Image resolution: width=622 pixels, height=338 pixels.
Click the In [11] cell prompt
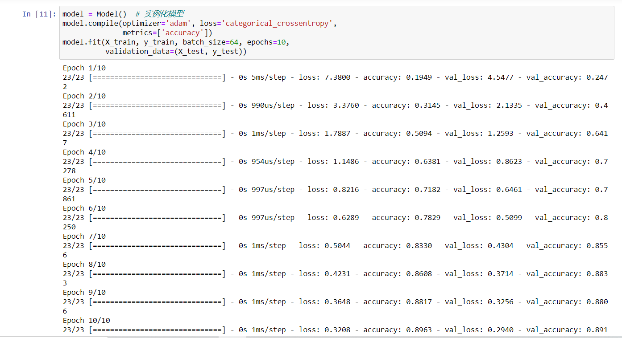pyautogui.click(x=39, y=14)
